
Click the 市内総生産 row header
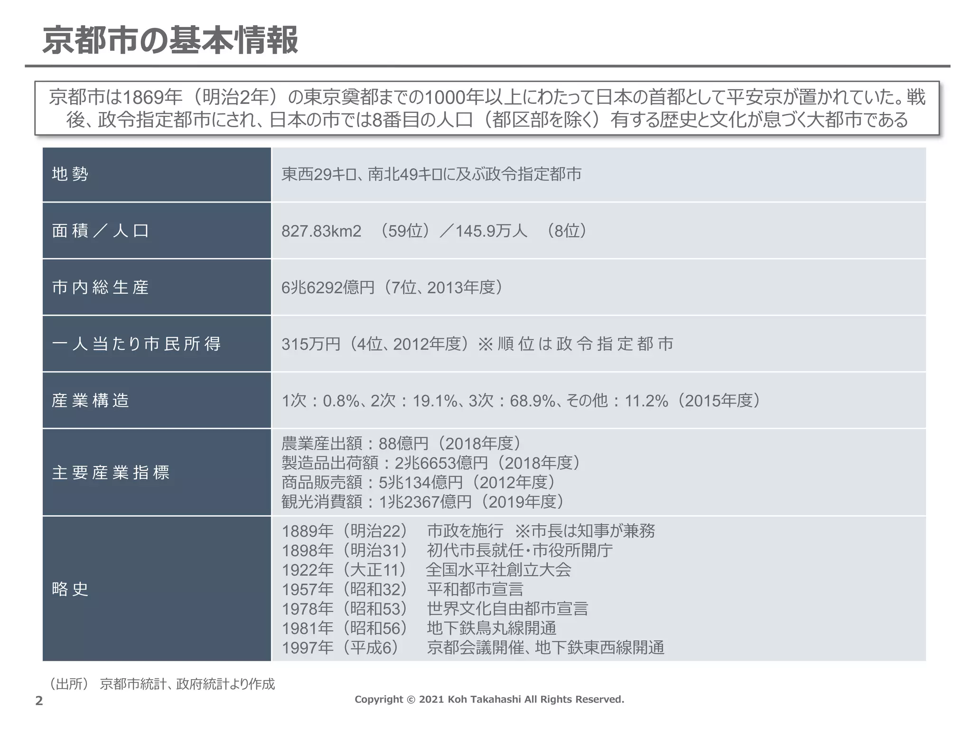click(157, 287)
